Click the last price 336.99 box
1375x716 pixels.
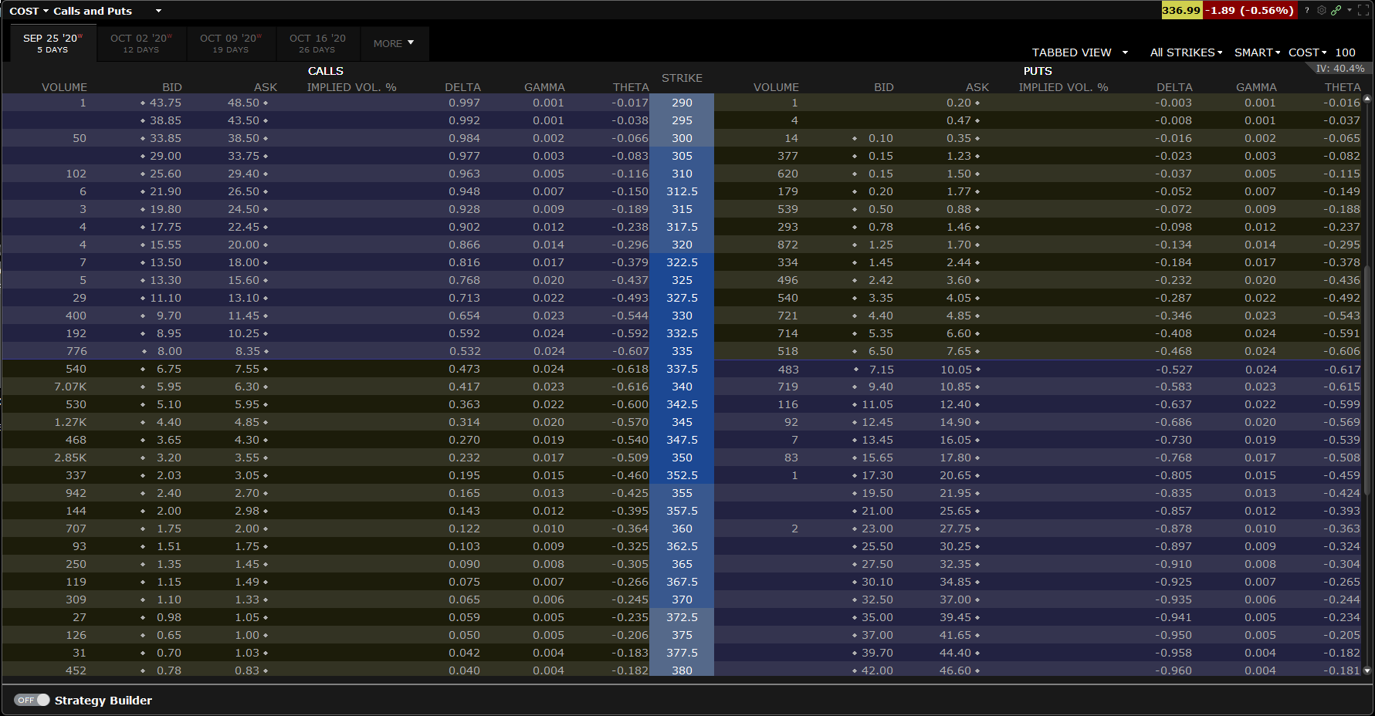1181,10
